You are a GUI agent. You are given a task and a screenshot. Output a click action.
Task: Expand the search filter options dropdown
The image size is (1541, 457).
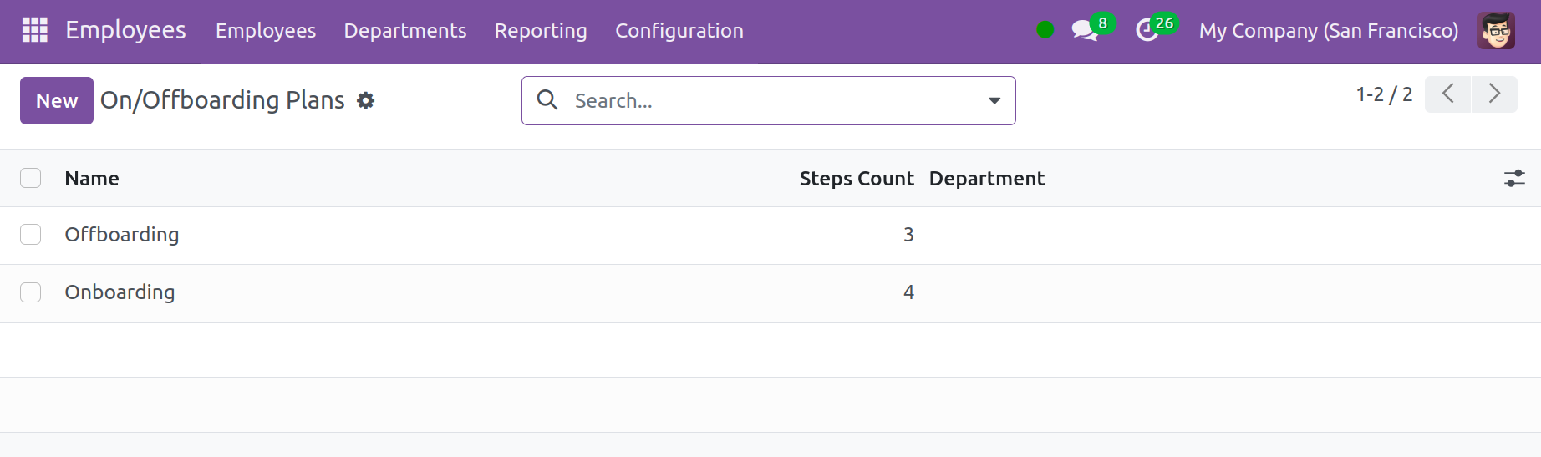pos(994,101)
